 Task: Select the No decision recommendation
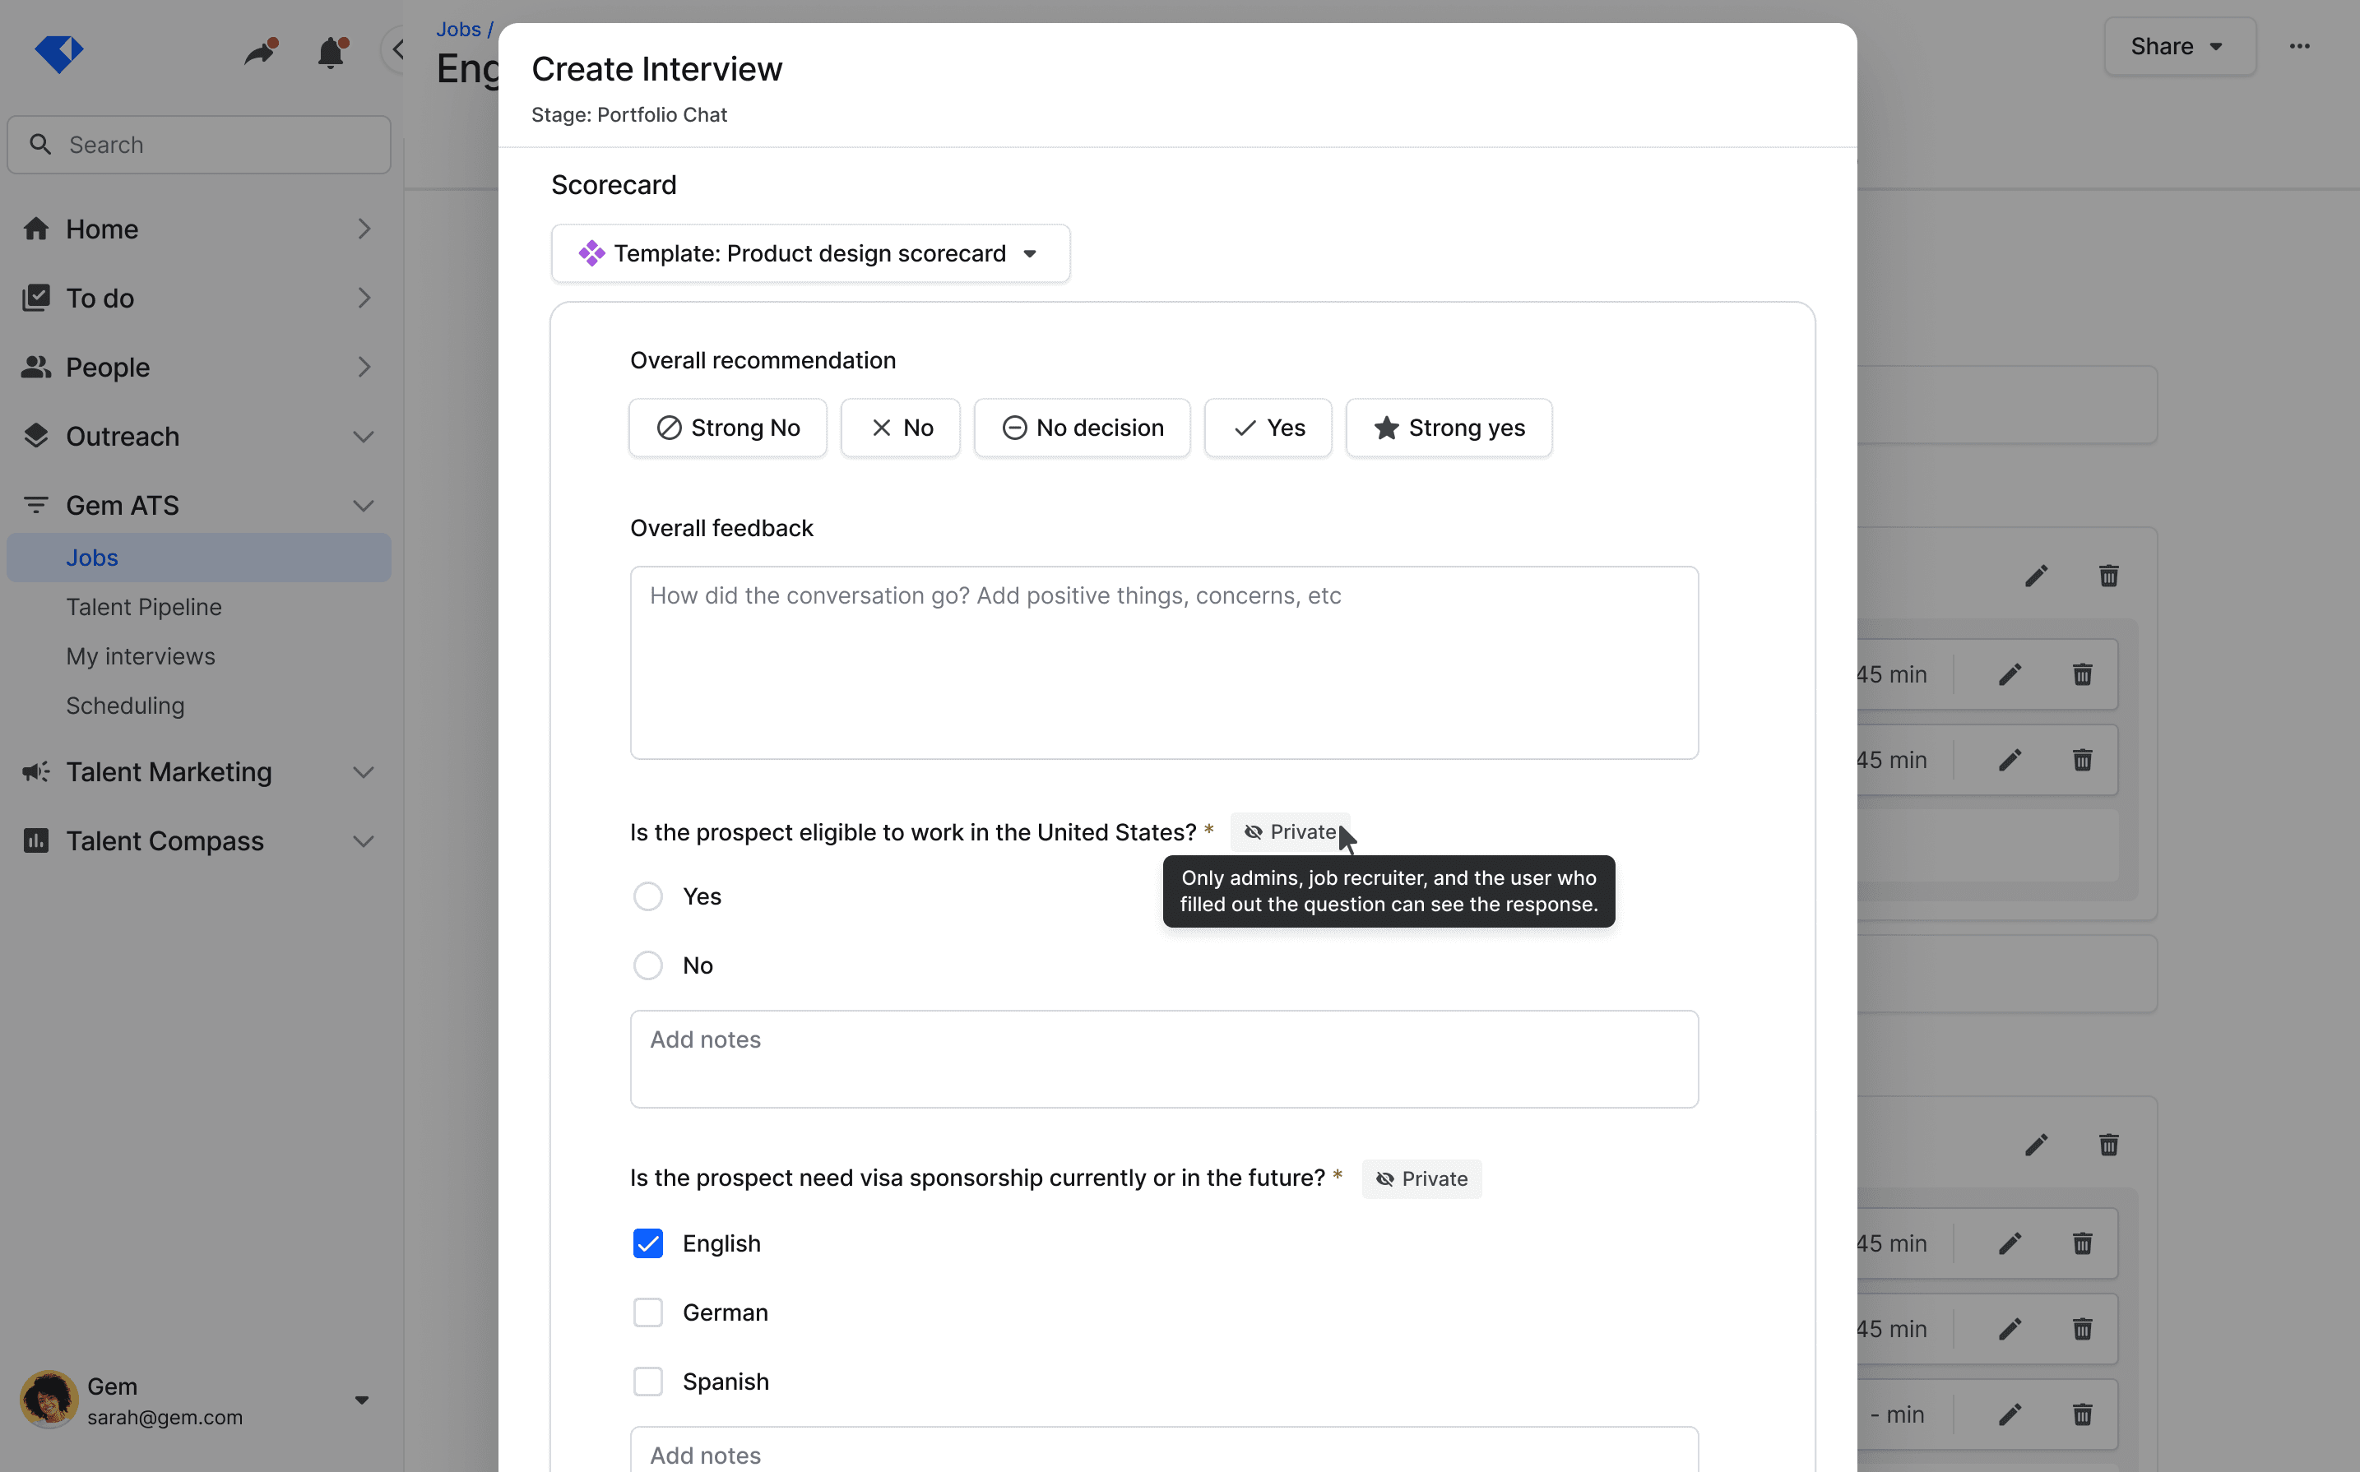point(1082,428)
